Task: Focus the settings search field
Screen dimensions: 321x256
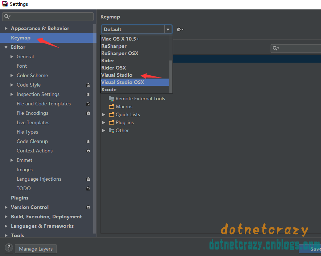Action: click(48, 17)
